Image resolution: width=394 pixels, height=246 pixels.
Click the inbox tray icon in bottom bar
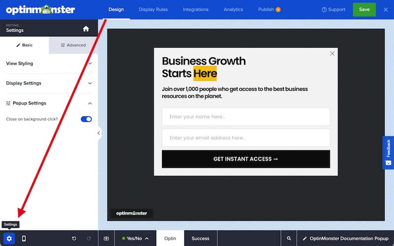coord(106,239)
